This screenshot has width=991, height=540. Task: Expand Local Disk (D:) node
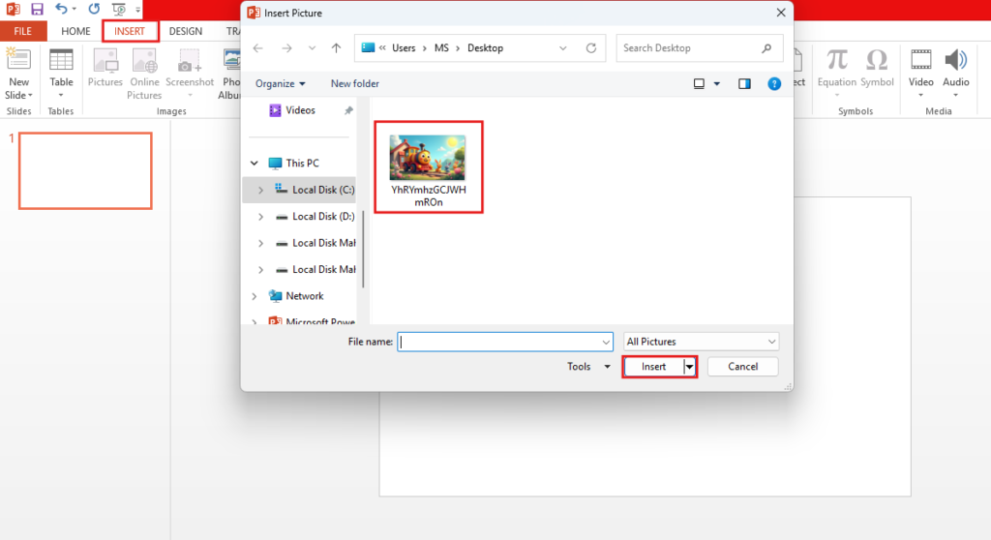point(260,216)
